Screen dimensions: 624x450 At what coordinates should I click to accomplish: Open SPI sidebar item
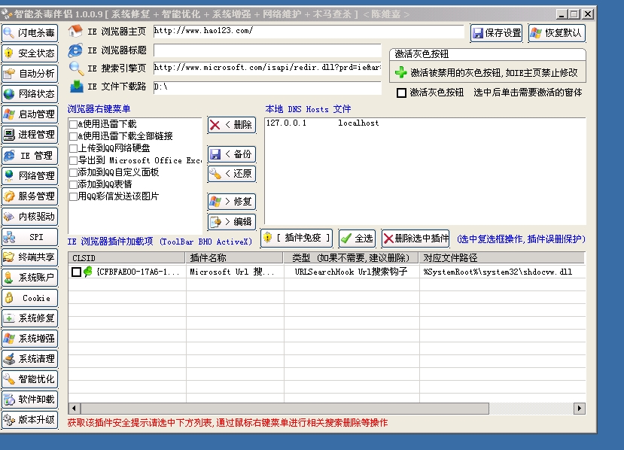click(x=30, y=237)
